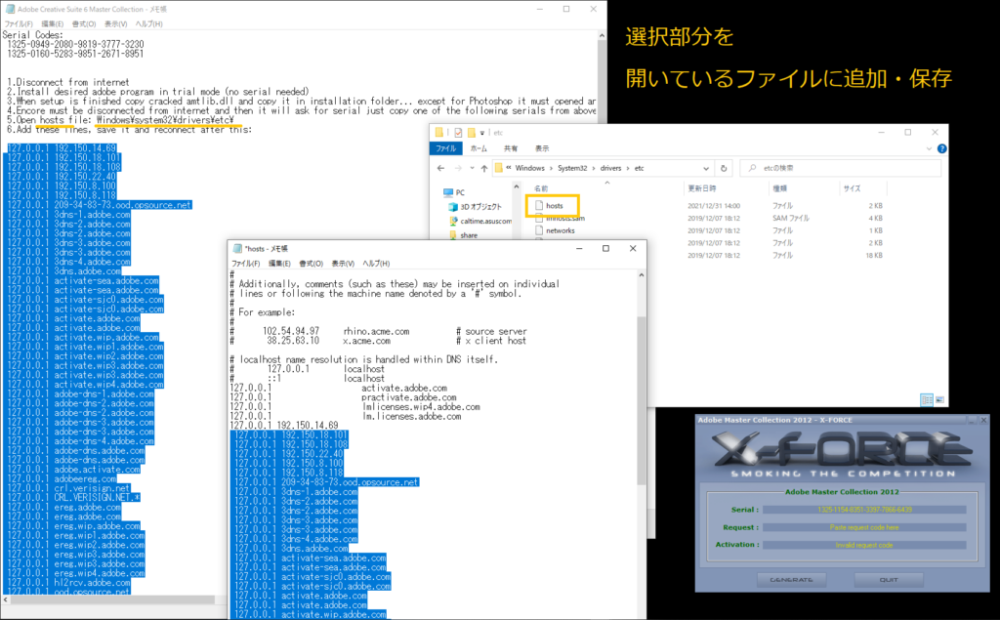Sort files by 名前 column
Image resolution: width=1000 pixels, height=620 pixels.
pos(541,188)
